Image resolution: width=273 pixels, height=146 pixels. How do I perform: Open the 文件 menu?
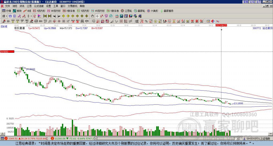[x=7, y=6]
